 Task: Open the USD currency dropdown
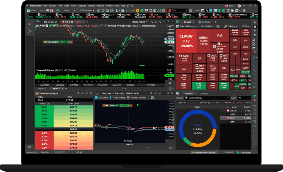click(230, 6)
